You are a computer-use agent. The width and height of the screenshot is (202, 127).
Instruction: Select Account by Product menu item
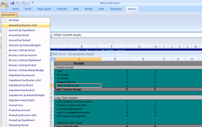tap(26, 40)
